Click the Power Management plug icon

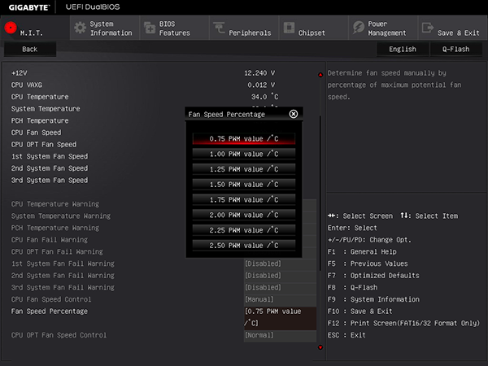(x=358, y=28)
